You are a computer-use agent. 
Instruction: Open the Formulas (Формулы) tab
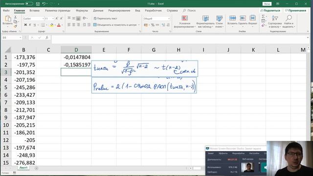coord(82,10)
